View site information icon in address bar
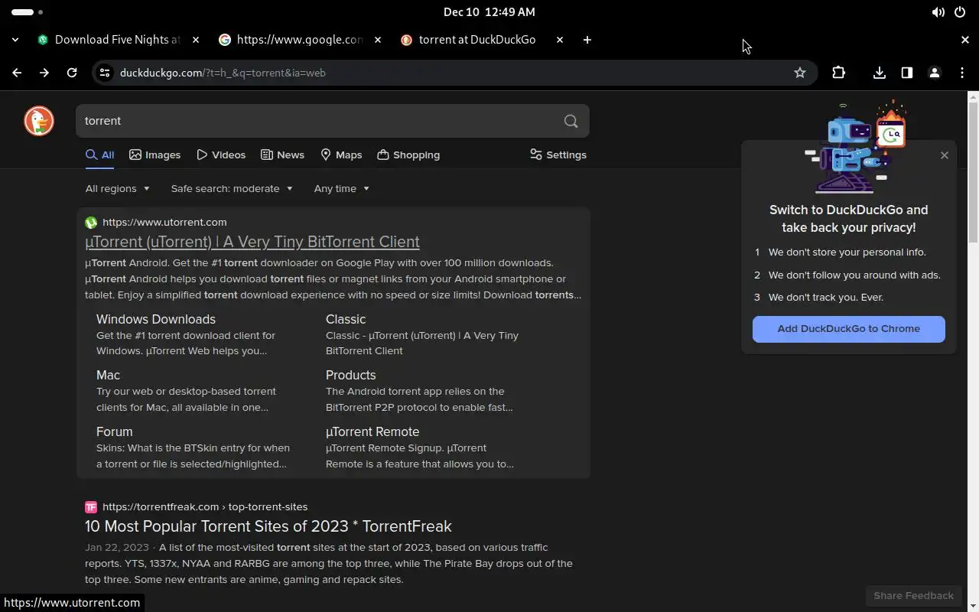This screenshot has height=612, width=979. point(105,73)
